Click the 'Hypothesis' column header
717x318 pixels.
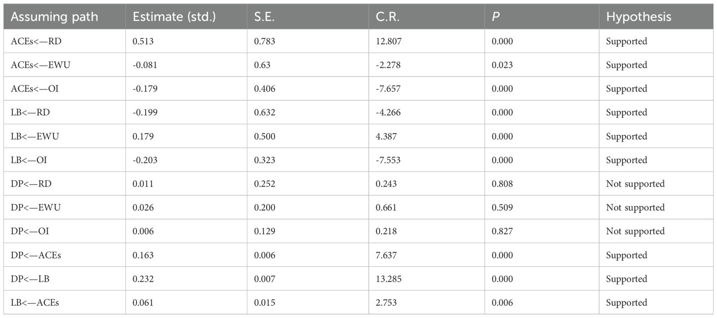[639, 17]
